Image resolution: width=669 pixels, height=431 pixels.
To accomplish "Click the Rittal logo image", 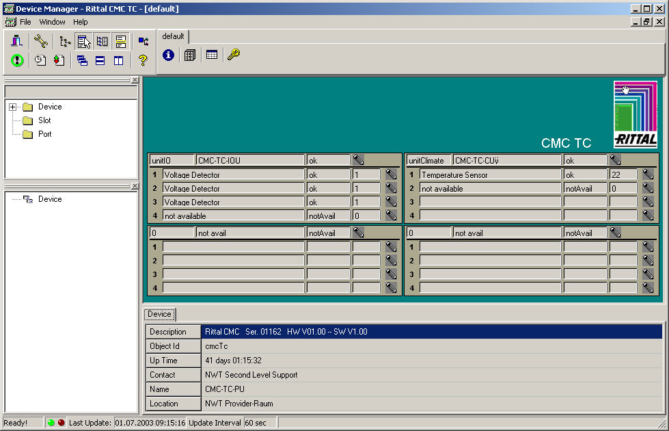I will click(636, 114).
